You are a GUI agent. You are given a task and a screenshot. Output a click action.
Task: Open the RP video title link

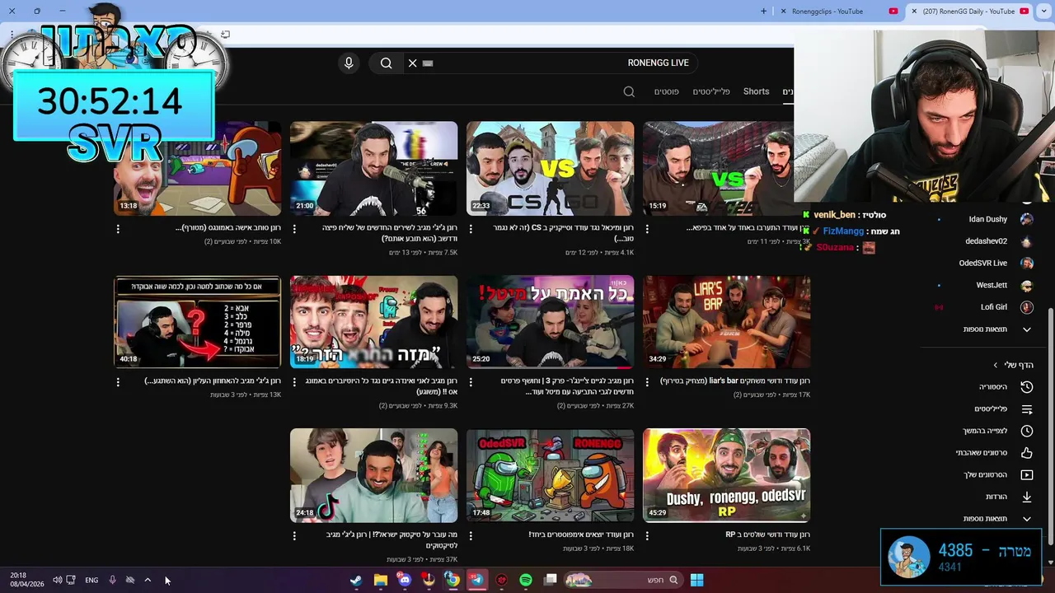[x=767, y=535]
